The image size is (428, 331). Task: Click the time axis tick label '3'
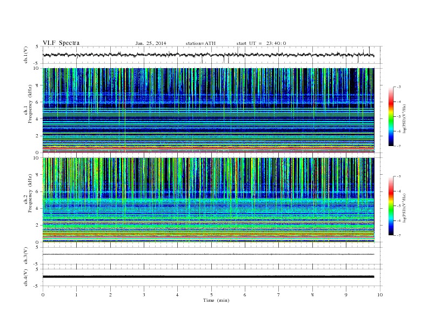point(144,295)
